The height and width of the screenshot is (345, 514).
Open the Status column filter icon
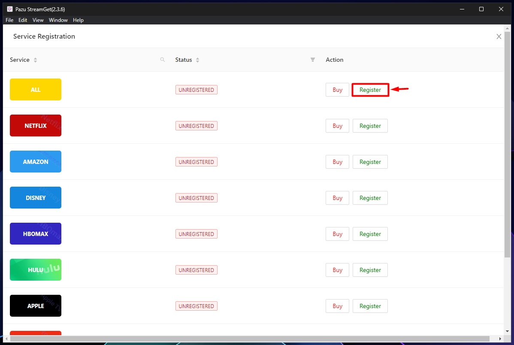point(313,60)
